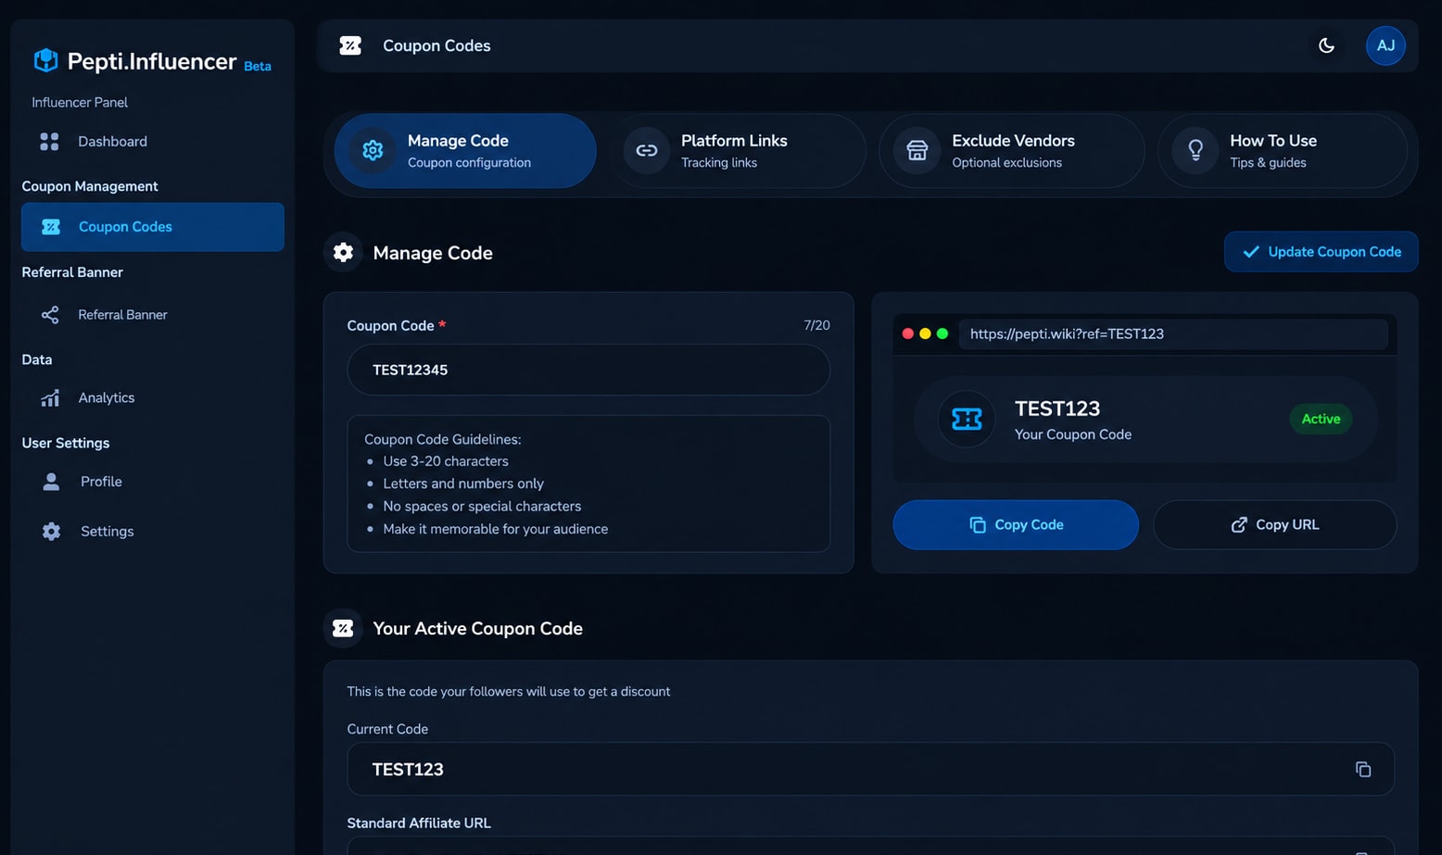The image size is (1442, 855).
Task: Click the Settings gear icon in sidebar
Action: pyautogui.click(x=51, y=532)
